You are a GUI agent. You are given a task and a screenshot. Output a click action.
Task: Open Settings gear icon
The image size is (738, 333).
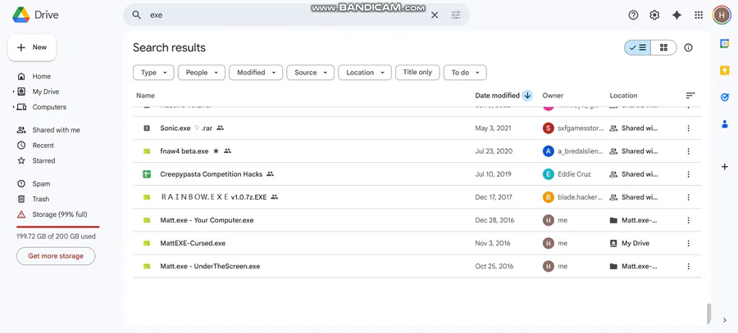654,15
